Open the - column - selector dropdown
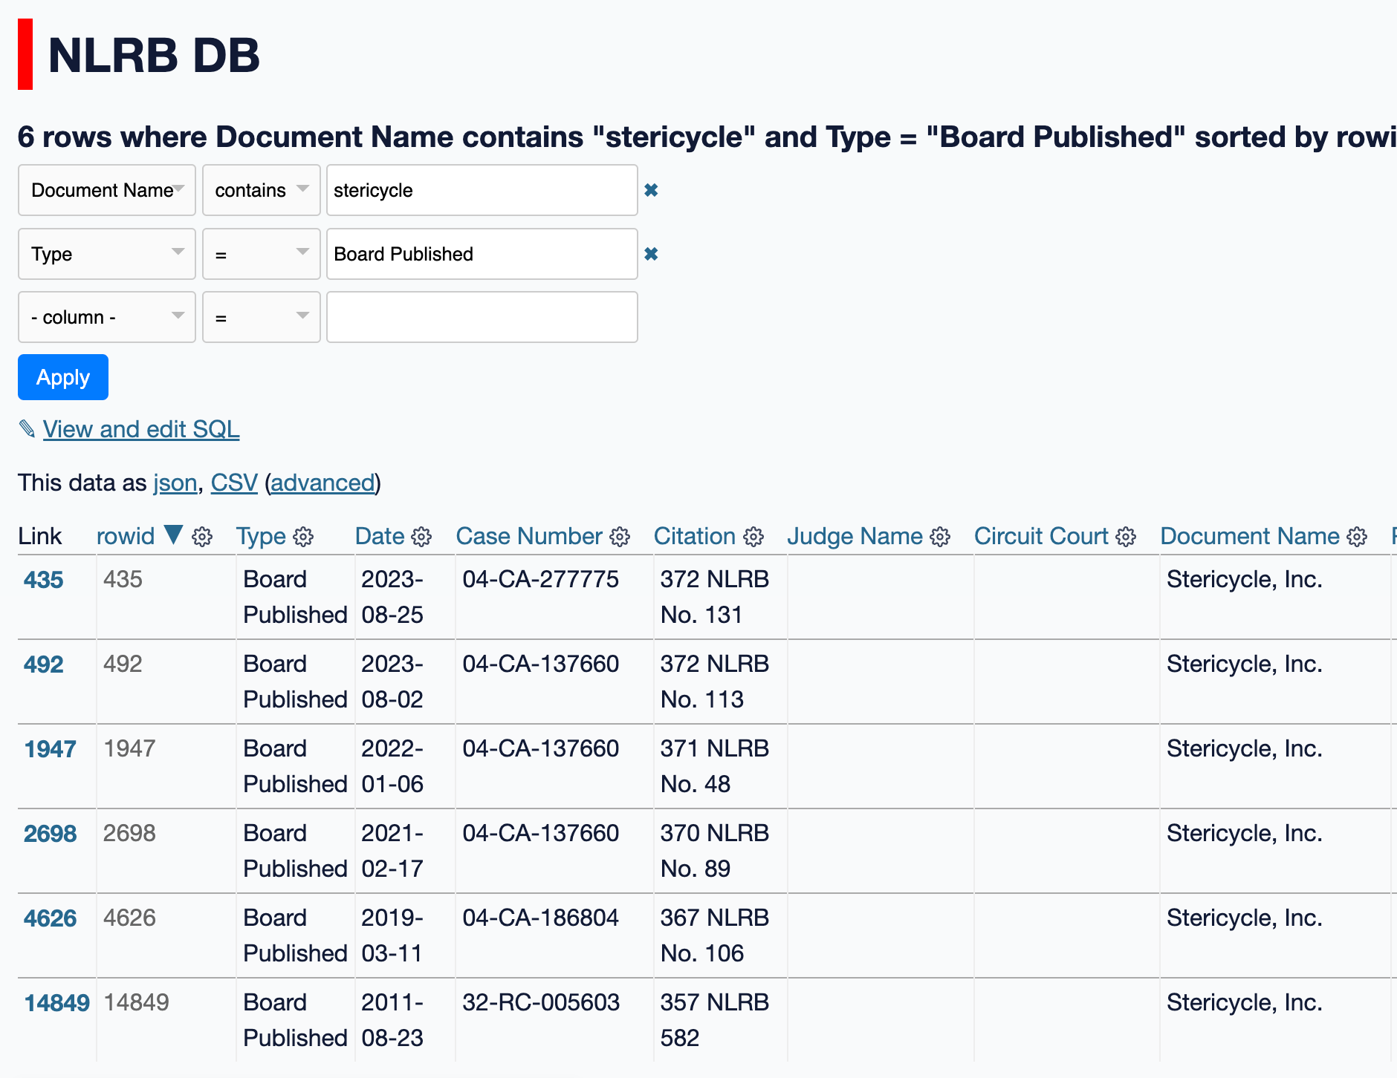 click(107, 317)
